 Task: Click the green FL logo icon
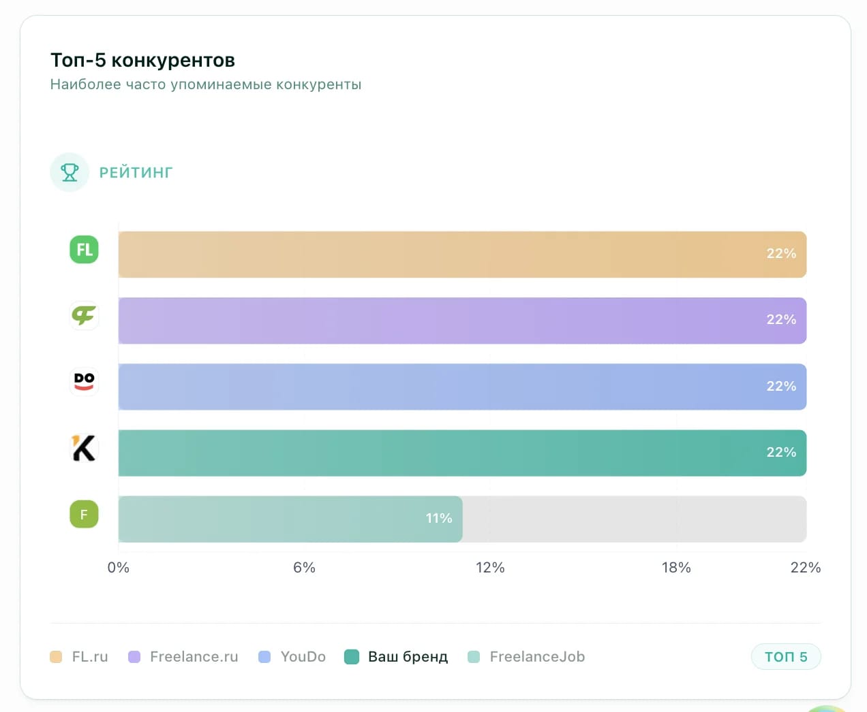83,250
